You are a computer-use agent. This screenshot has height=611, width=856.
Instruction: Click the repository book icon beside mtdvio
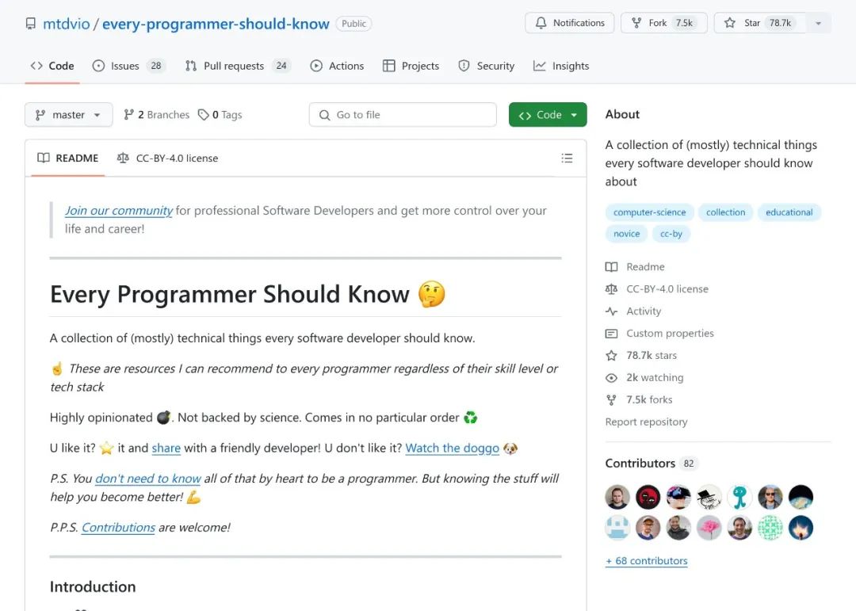[31, 24]
